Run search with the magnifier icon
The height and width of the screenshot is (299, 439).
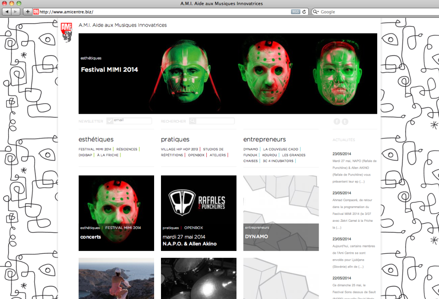pyautogui.click(x=193, y=121)
